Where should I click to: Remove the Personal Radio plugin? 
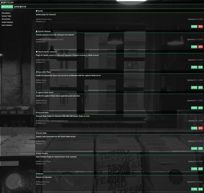coord(200,128)
